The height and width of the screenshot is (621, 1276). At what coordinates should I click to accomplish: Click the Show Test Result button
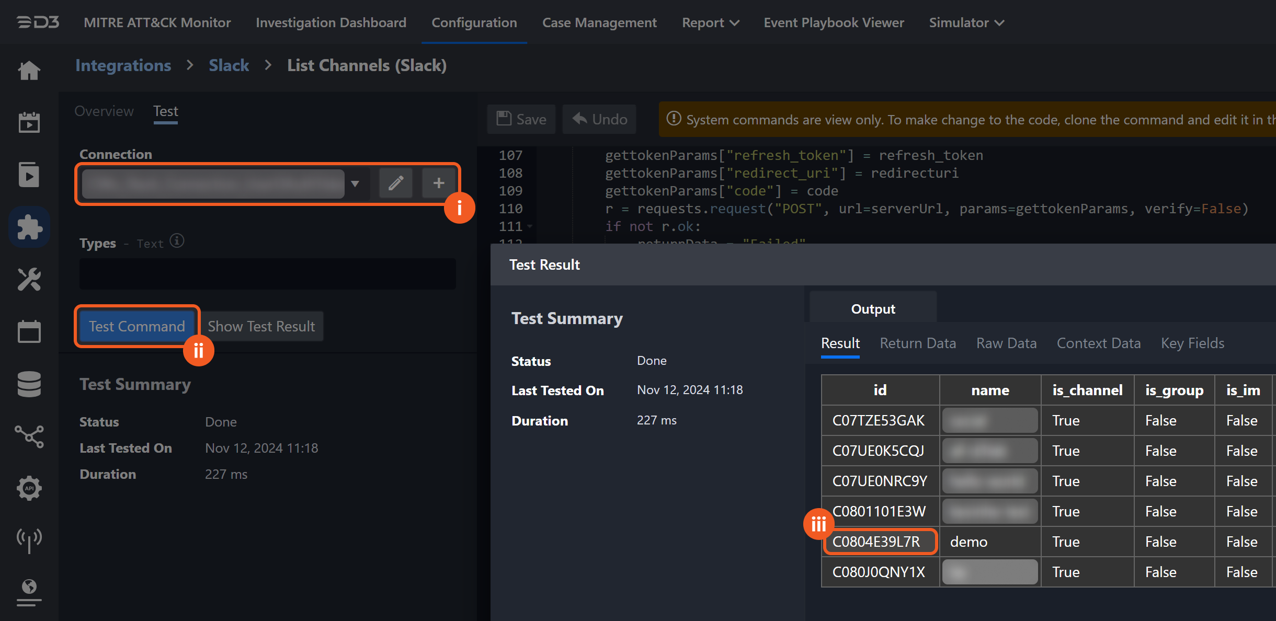pos(261,326)
